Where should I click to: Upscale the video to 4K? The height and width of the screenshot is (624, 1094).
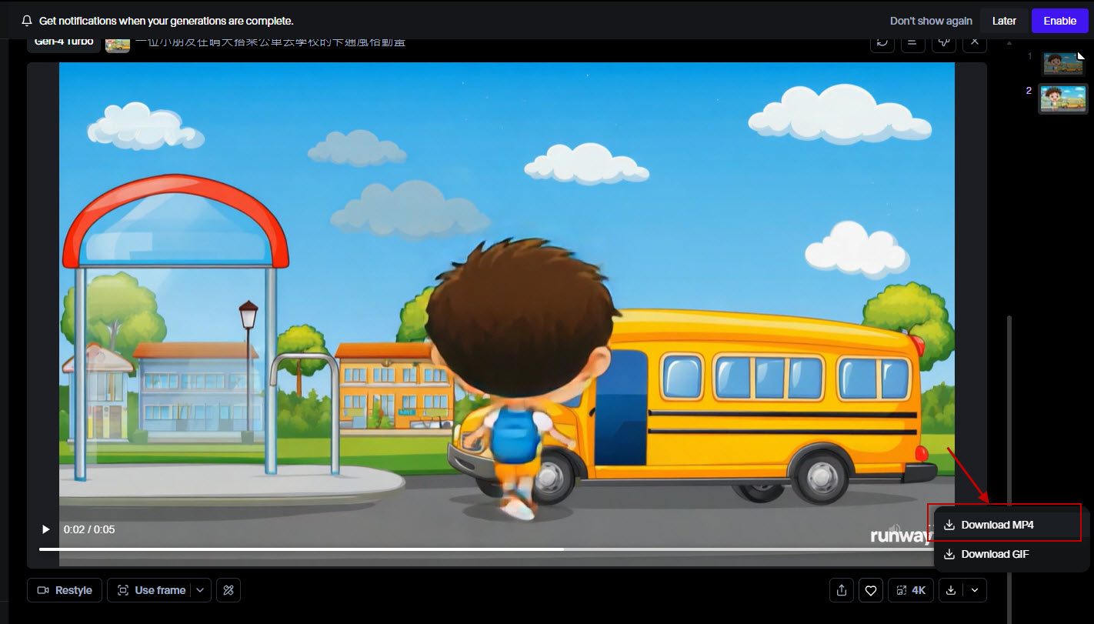[x=911, y=590]
